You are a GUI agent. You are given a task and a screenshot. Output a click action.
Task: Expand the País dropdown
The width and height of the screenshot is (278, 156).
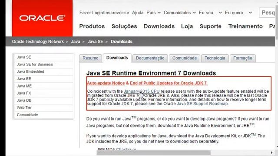(x=153, y=13)
